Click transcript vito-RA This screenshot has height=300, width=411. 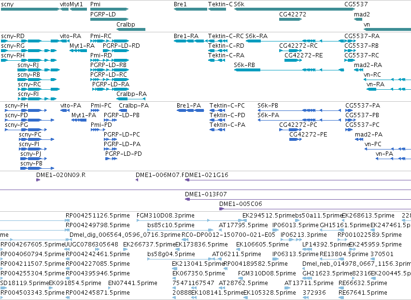(71, 36)
